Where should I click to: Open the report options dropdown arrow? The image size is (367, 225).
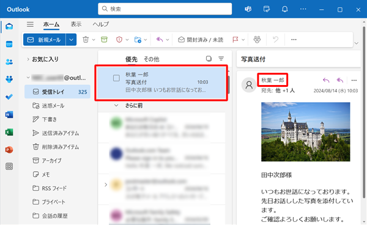click(x=127, y=40)
